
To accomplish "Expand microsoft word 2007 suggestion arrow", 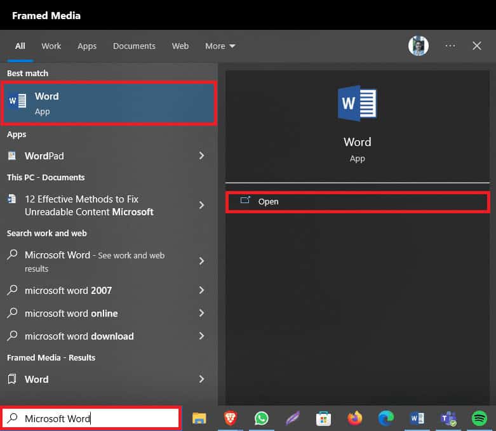I will [x=201, y=290].
